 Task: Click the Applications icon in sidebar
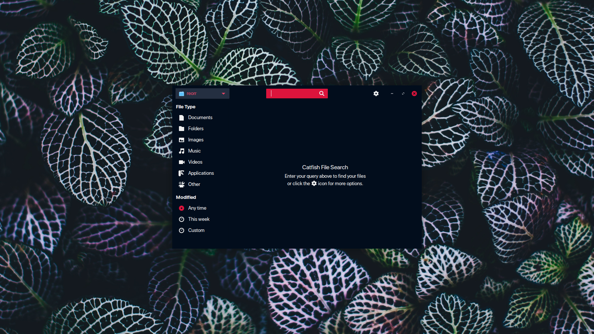pyautogui.click(x=182, y=173)
